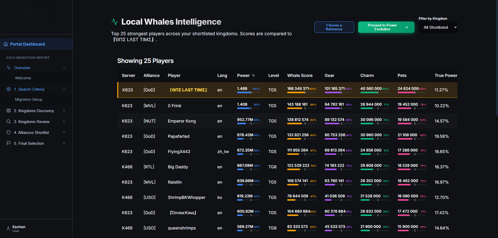Viewport: 498px width, 238px height.
Task: Select the 0 Frink player row
Action: coord(287,106)
